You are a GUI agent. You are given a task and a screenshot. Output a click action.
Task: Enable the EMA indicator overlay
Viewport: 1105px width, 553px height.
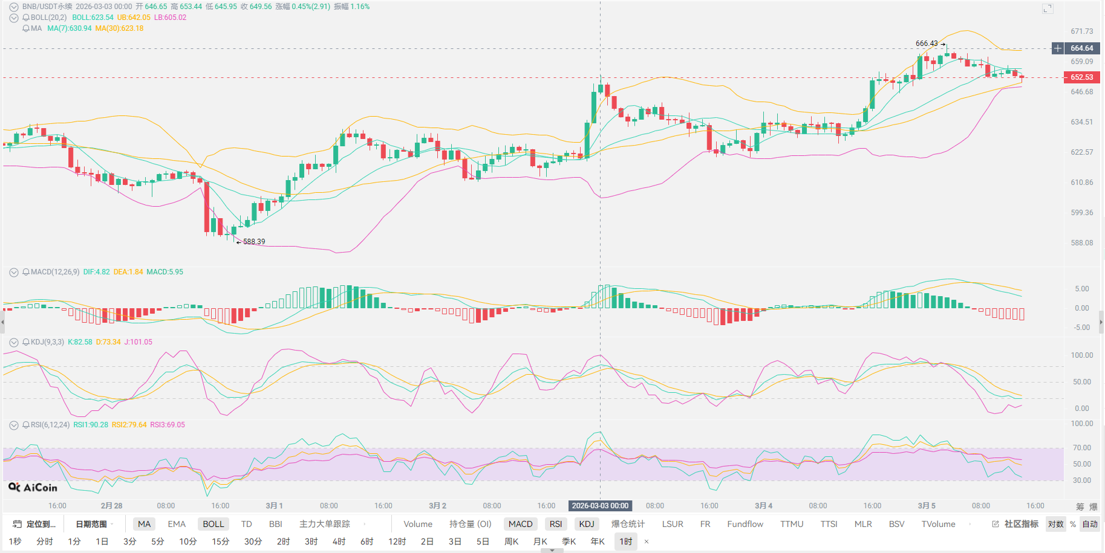(177, 524)
